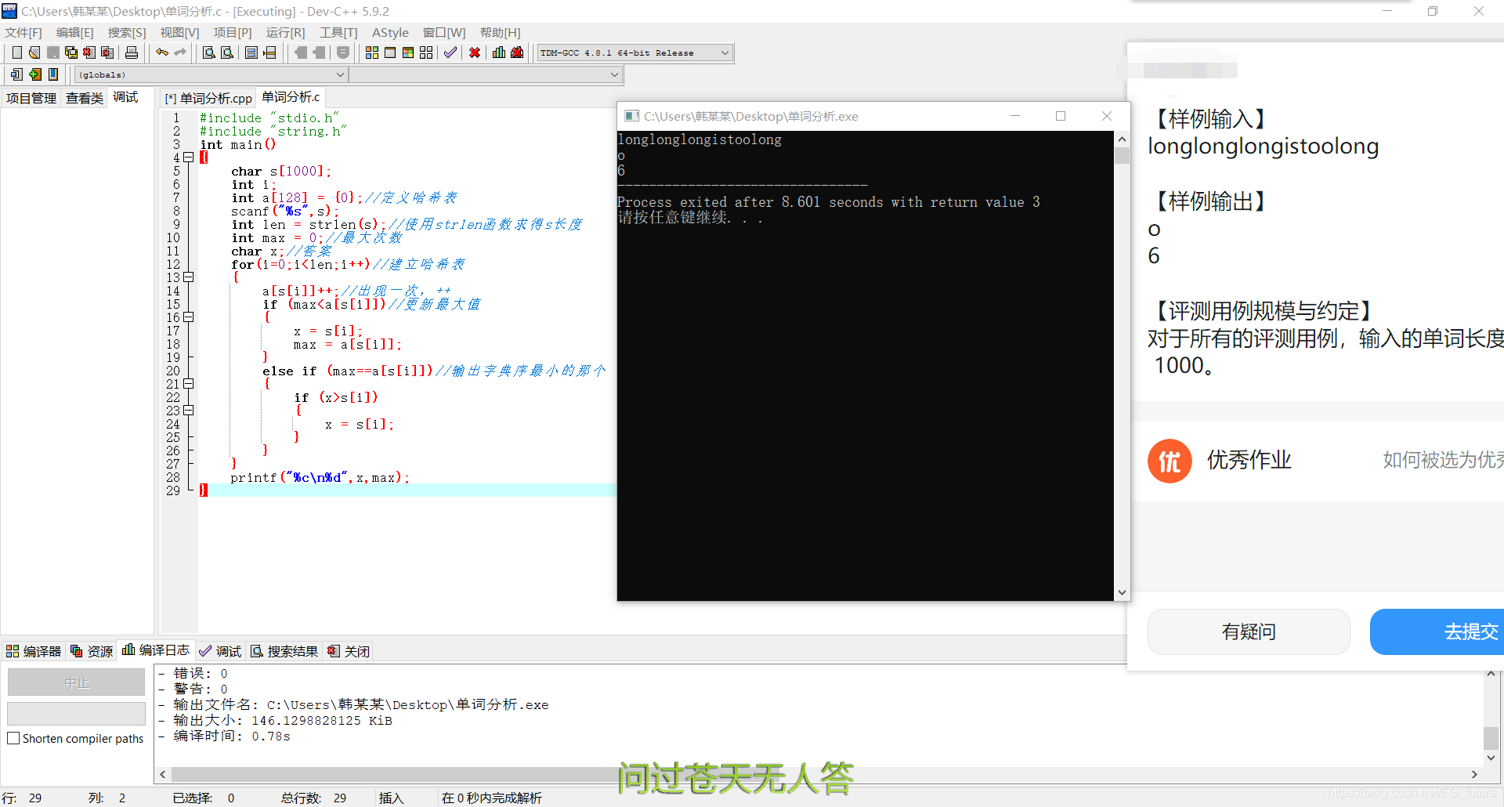Open the (globals) scope dropdown
Screen dimensions: 1504x807
coord(211,74)
